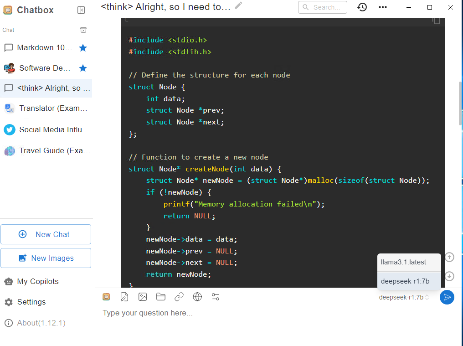The image size is (463, 346).
Task: Click the vertical scrollbar of the chat
Action: (x=460, y=103)
